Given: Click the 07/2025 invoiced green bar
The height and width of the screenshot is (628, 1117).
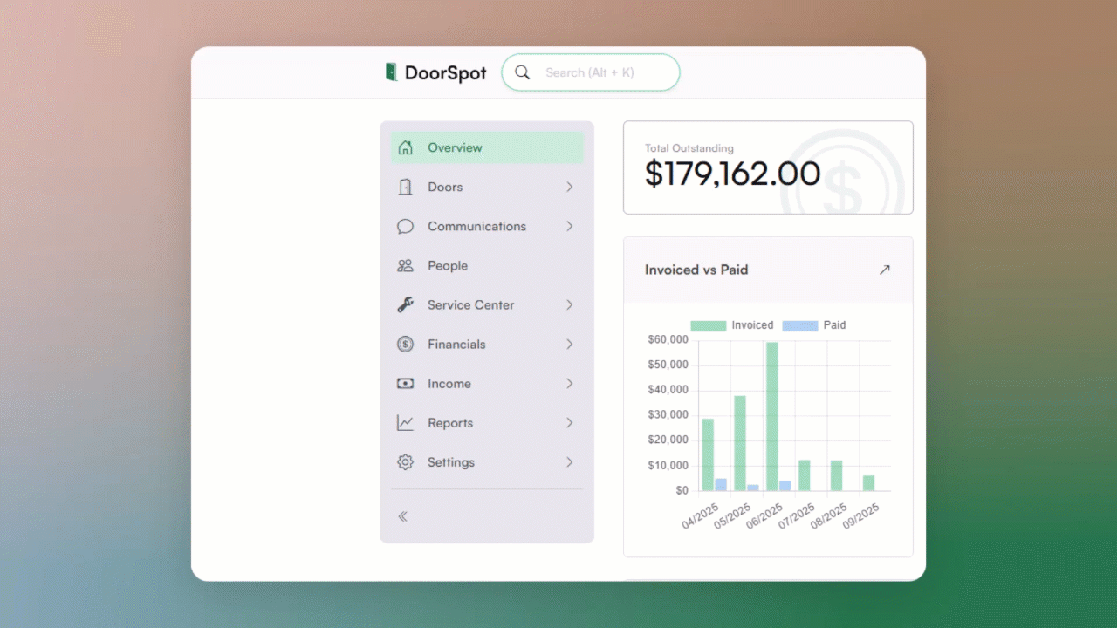Looking at the screenshot, I should click(x=805, y=475).
